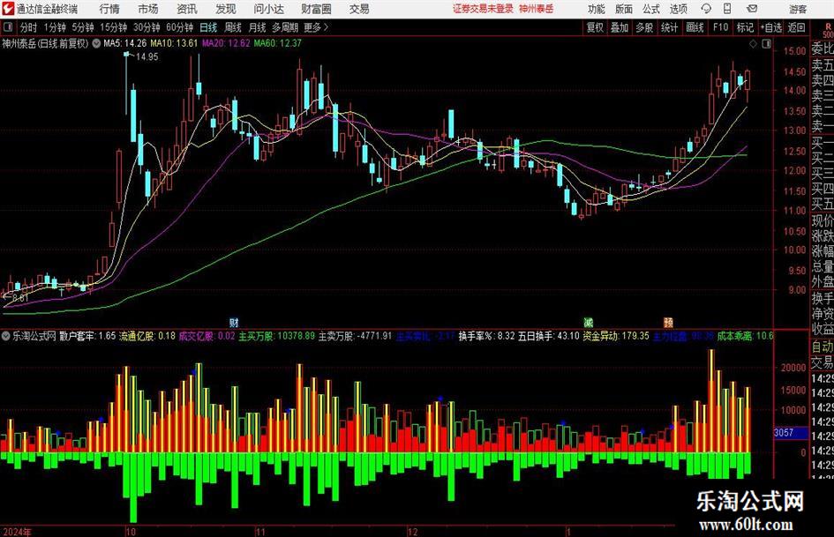Open F10 company info

[721, 27]
